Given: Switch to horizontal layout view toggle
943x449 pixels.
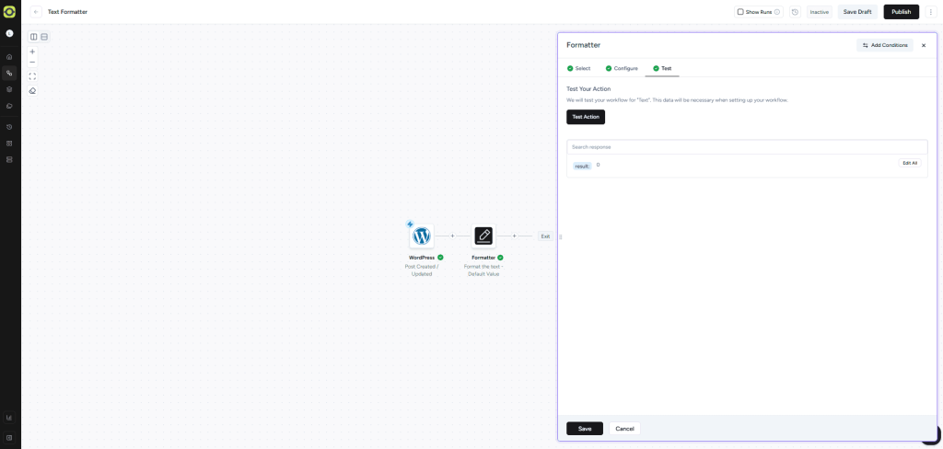Looking at the screenshot, I should tap(44, 37).
